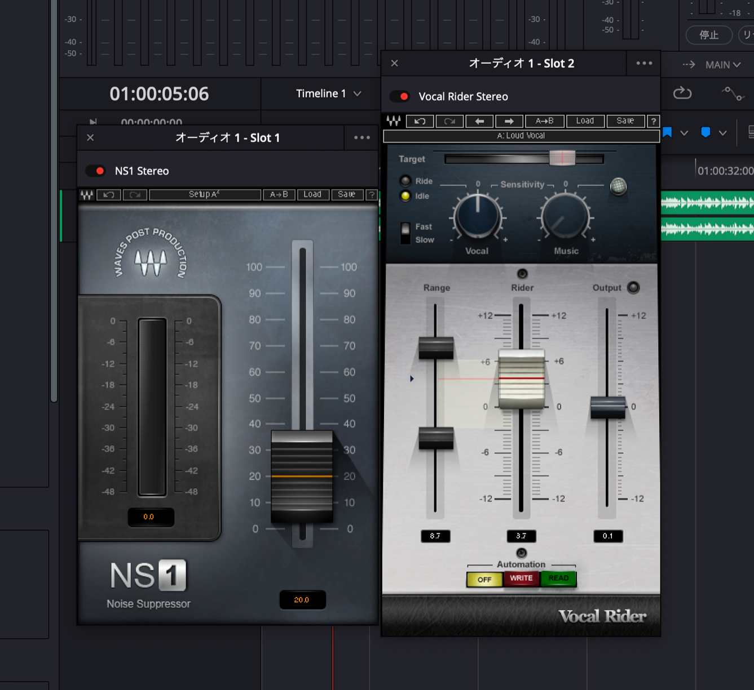
Task: Toggle the Fast/Slow attack switch
Action: point(405,233)
